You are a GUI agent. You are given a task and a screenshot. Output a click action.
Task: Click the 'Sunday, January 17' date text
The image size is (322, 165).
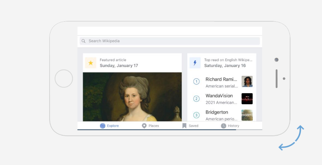[119, 66]
